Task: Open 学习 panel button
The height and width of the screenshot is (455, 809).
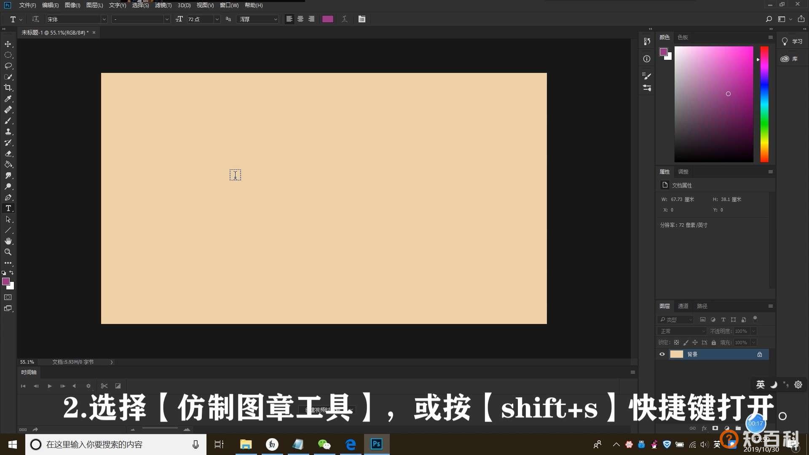Action: point(792,41)
